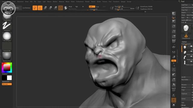Viewport: 193px width, 108px height.
Task: Open the Zplugin menu
Action: click(x=123, y=1)
